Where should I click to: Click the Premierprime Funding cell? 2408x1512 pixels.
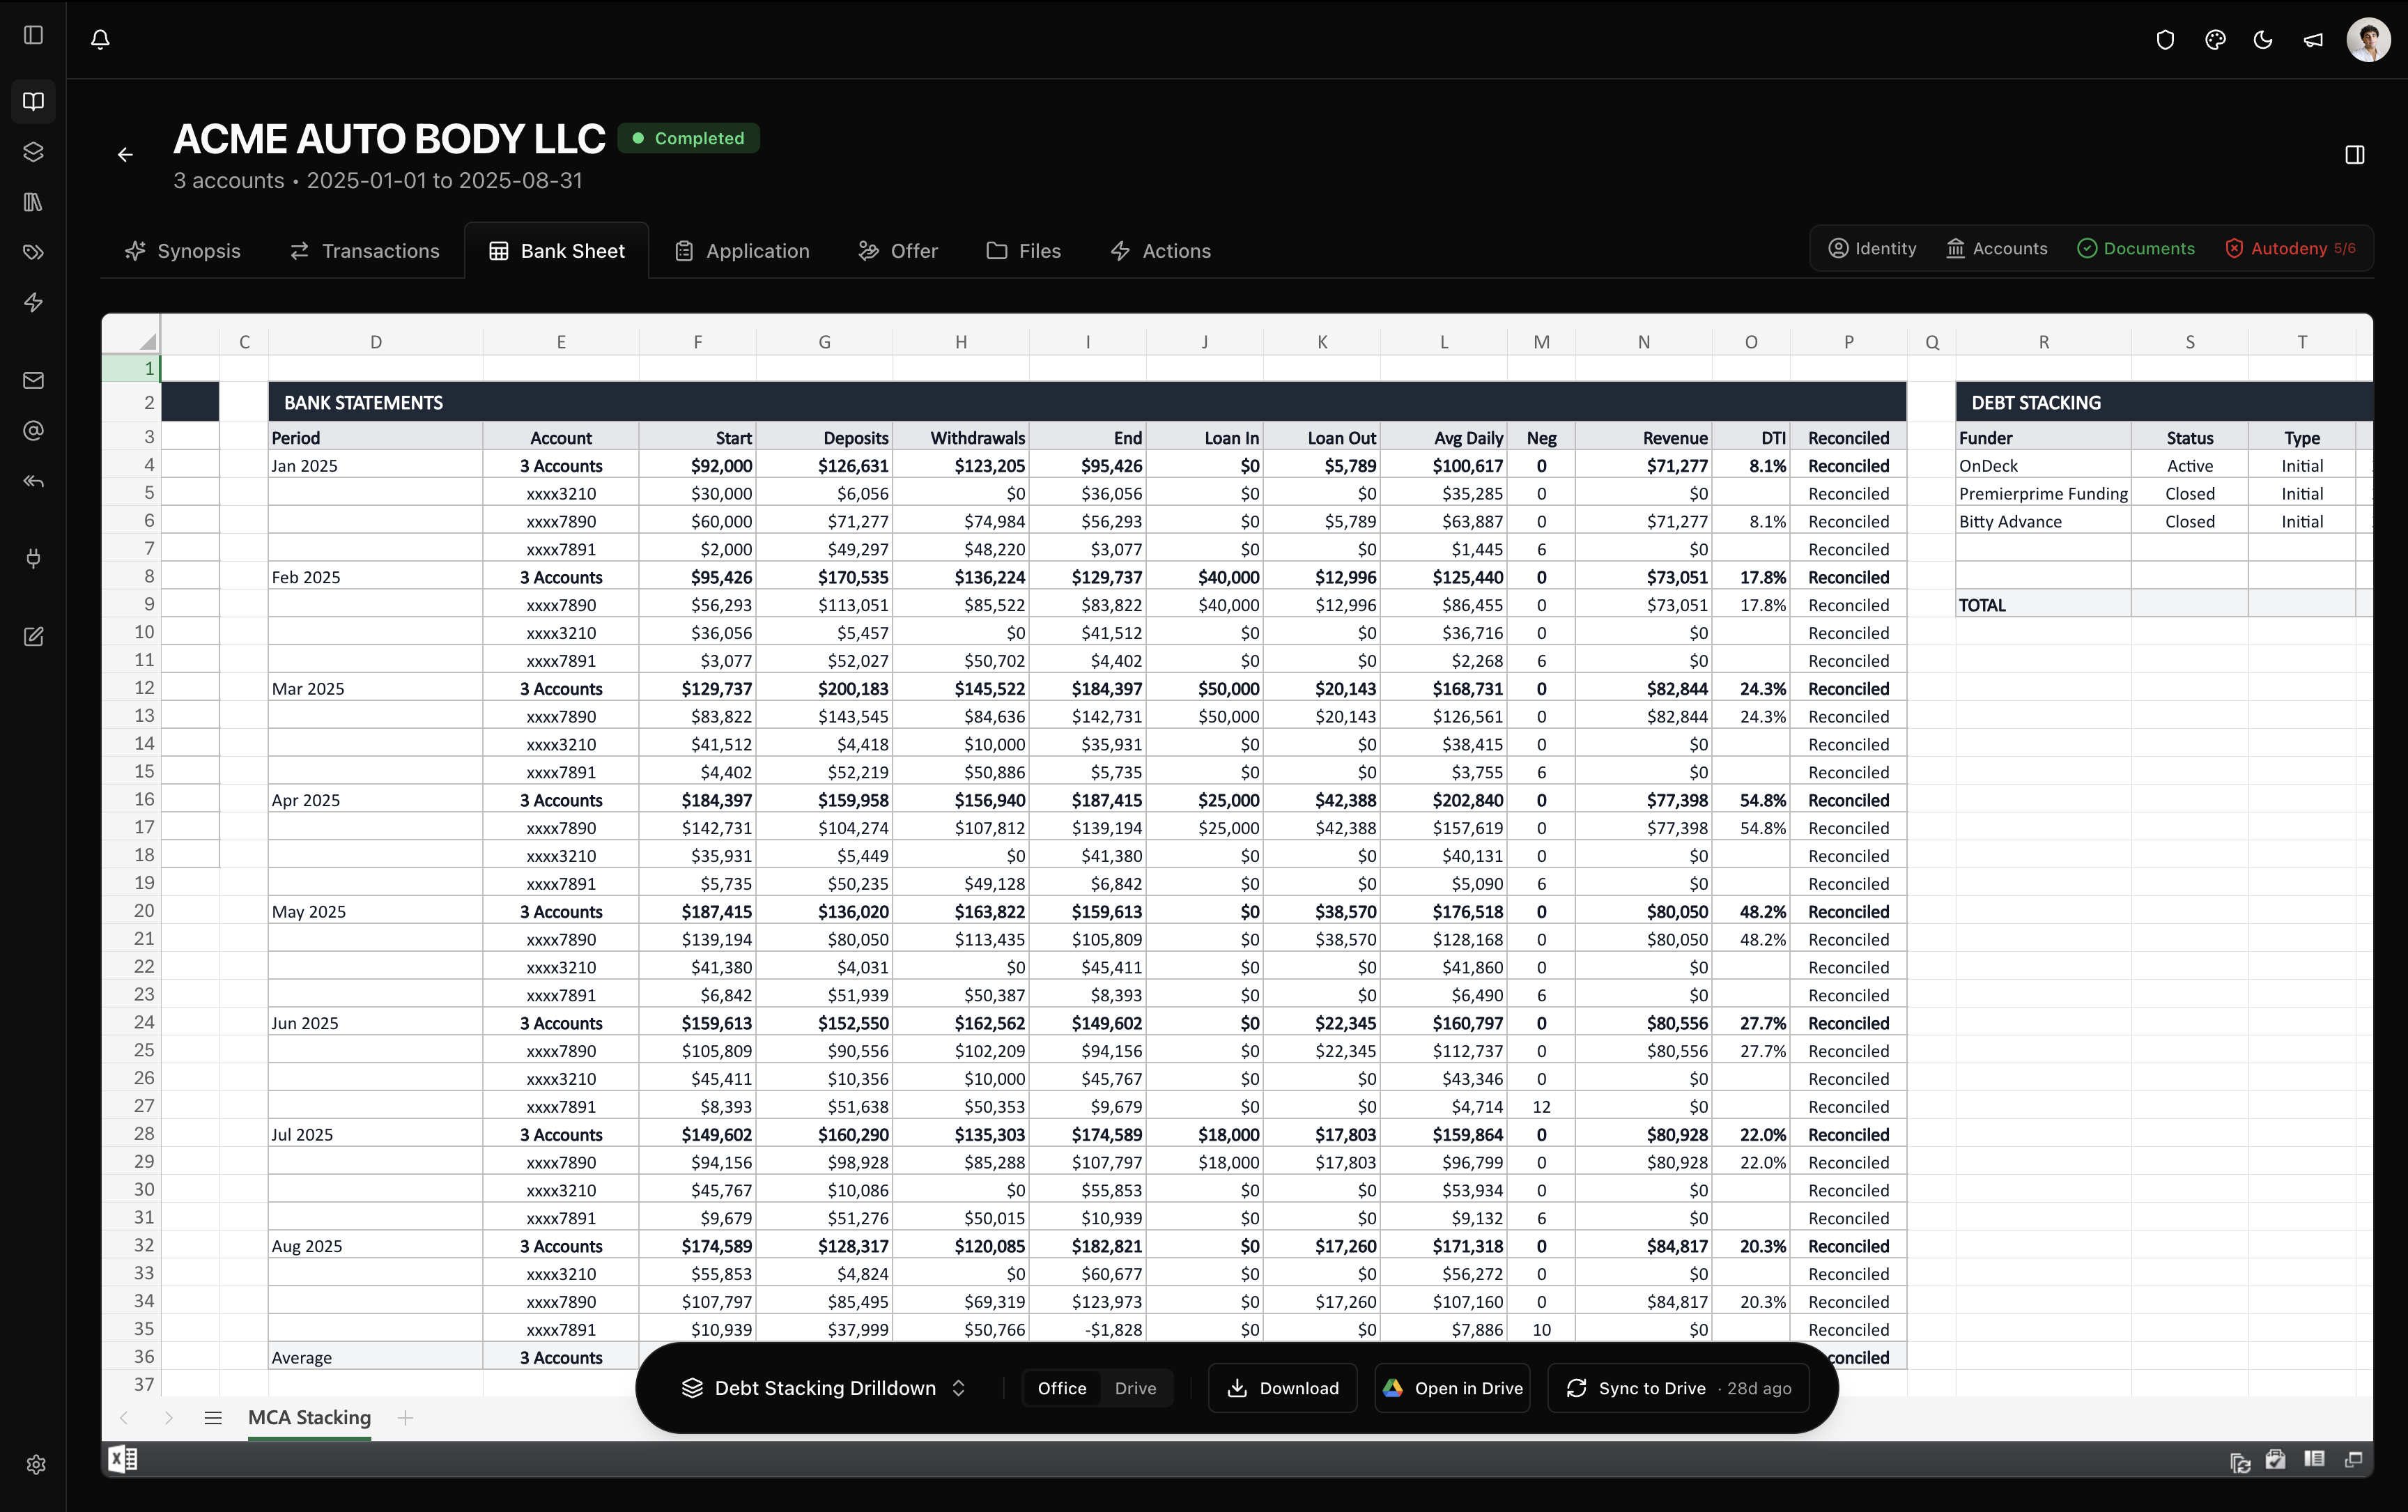coord(2043,494)
